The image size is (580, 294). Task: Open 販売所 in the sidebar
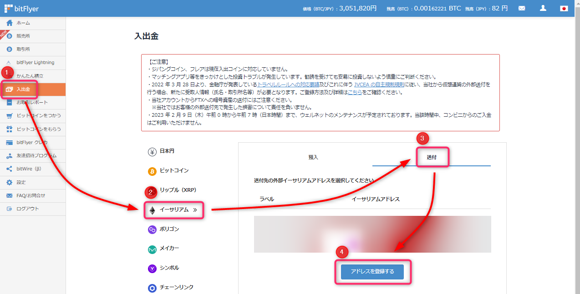click(33, 36)
